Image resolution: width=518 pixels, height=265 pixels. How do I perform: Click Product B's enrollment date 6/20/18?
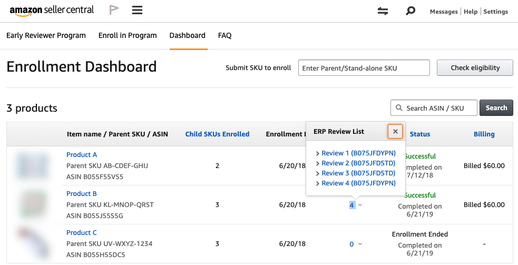click(292, 204)
